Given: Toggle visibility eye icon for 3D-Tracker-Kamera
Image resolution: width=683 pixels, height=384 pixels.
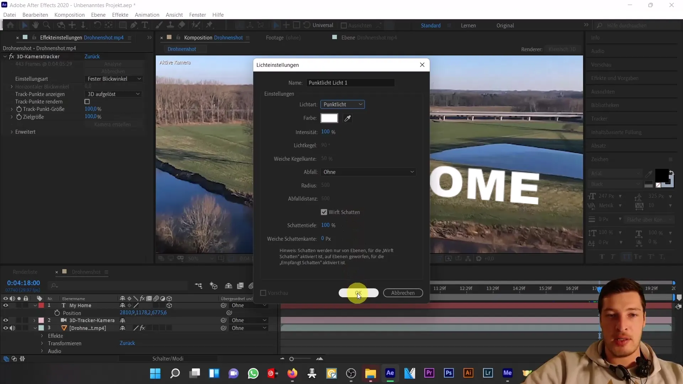Looking at the screenshot, I should click(6, 320).
